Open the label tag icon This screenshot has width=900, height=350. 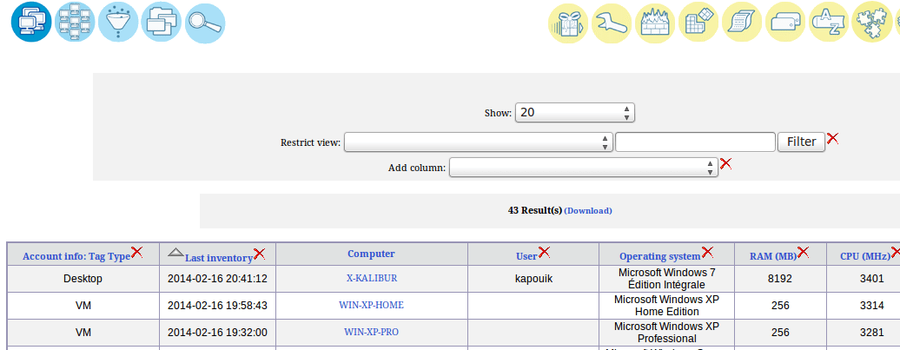[x=786, y=22]
